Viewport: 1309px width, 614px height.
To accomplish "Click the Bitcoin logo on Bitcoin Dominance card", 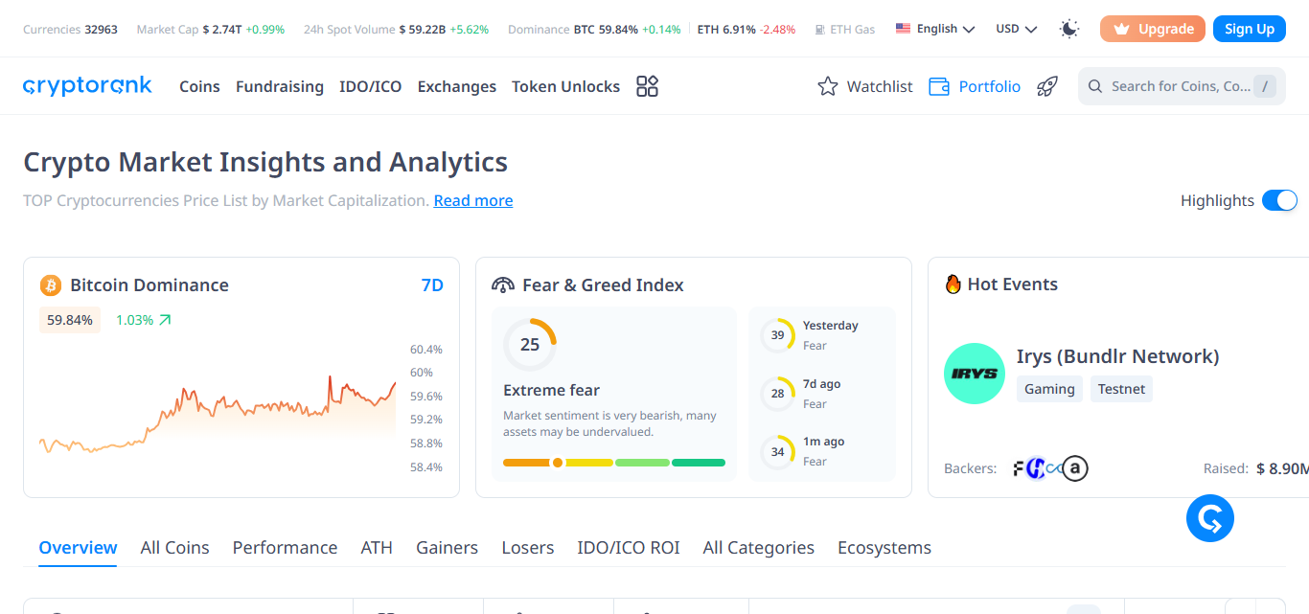I will (51, 285).
